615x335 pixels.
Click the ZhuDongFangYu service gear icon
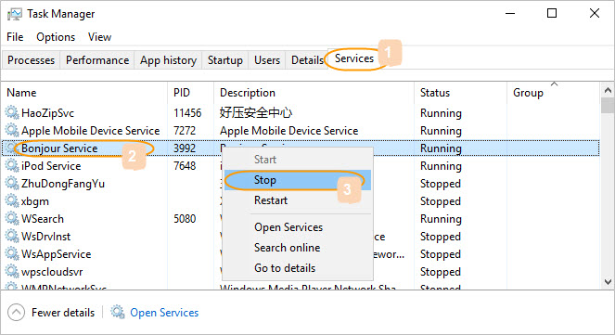point(12,183)
